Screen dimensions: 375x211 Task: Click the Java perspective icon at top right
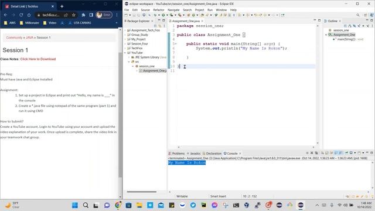[x=371, y=15]
